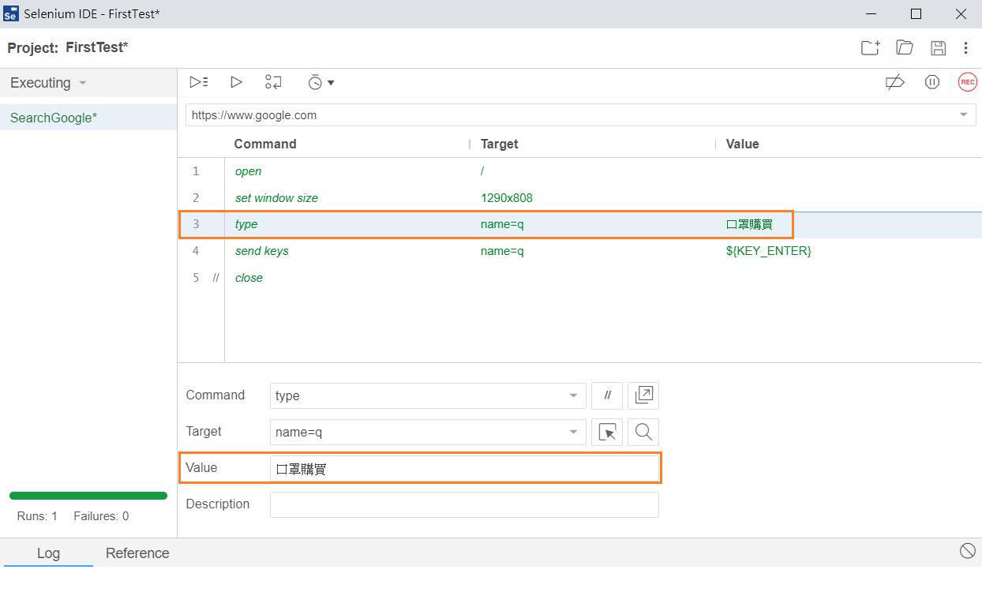Open the test execution speed control
This screenshot has width=982, height=607.
pos(320,82)
